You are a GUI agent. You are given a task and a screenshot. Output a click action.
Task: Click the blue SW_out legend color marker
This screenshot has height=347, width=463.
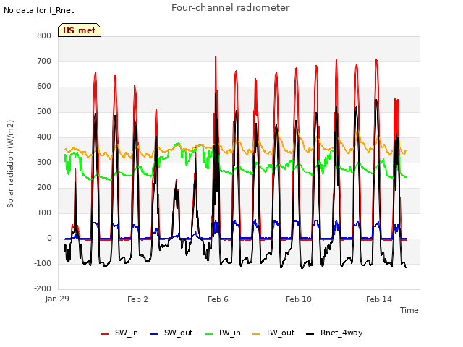[154, 334]
